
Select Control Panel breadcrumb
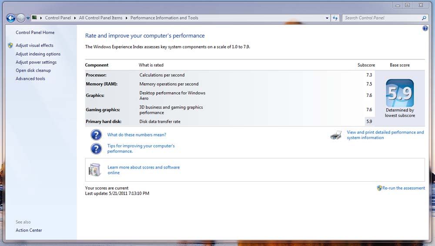tap(58, 18)
